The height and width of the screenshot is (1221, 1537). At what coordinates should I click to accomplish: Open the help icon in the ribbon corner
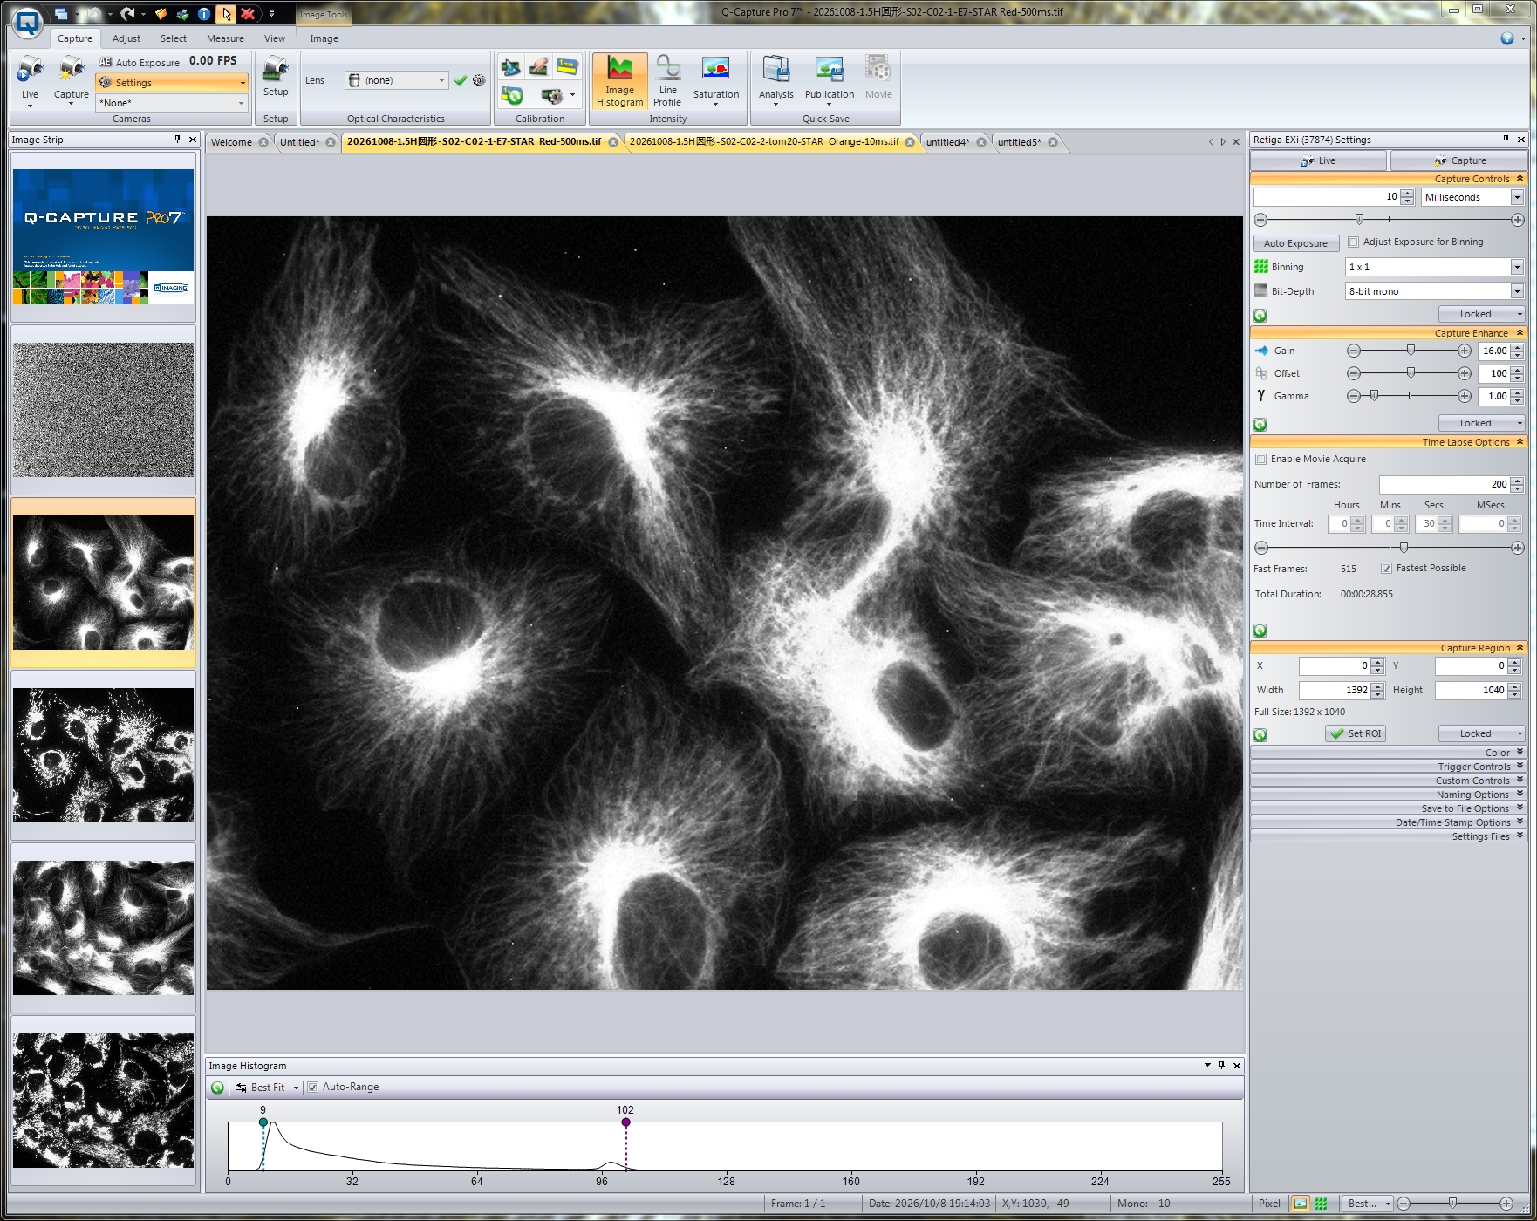coord(1506,38)
